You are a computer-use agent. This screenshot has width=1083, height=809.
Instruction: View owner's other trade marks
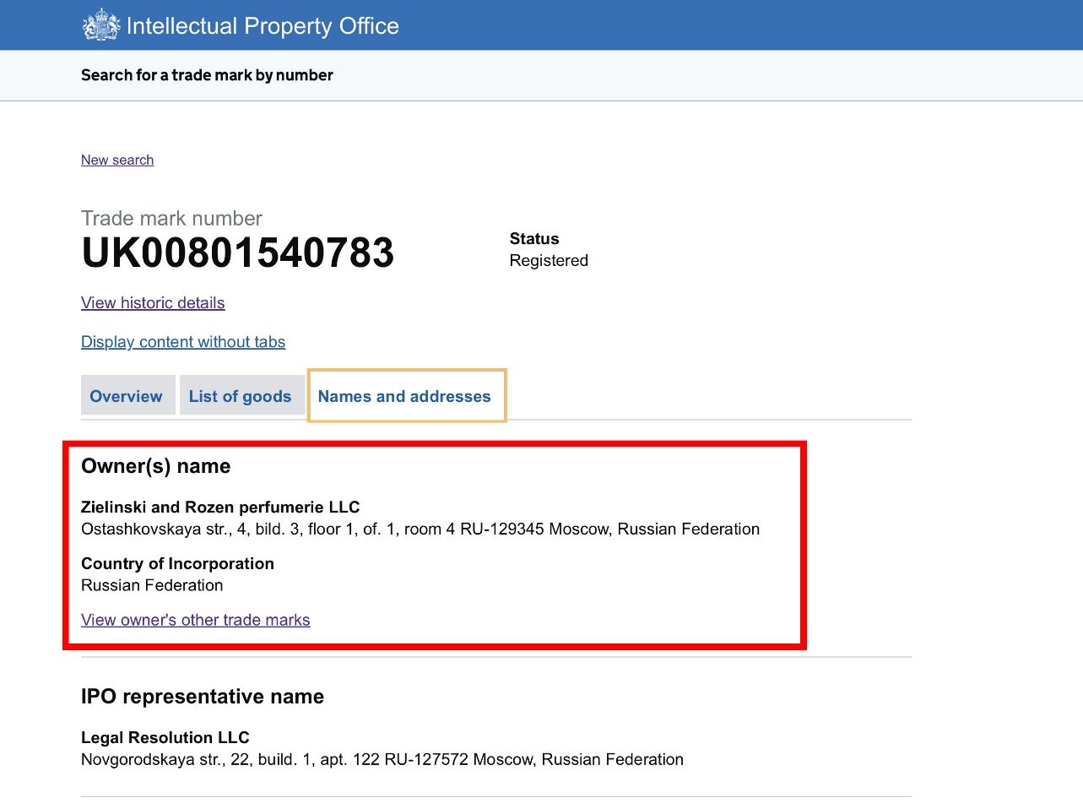tap(196, 620)
